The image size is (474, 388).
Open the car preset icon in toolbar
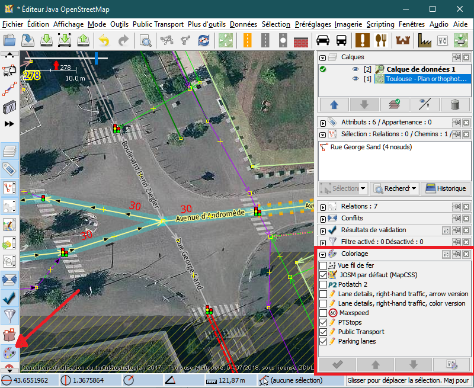[322, 40]
